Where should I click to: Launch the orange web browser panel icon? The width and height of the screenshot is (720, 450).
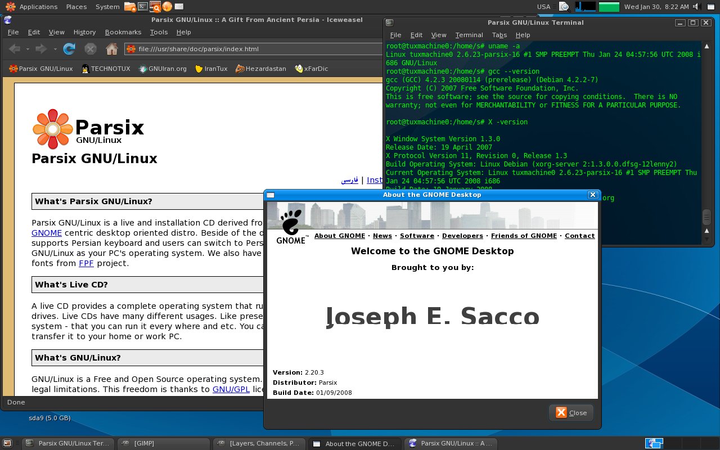(x=167, y=7)
